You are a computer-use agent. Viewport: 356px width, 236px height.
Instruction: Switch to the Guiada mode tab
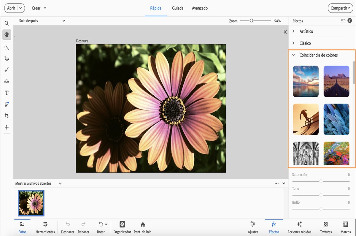[178, 8]
